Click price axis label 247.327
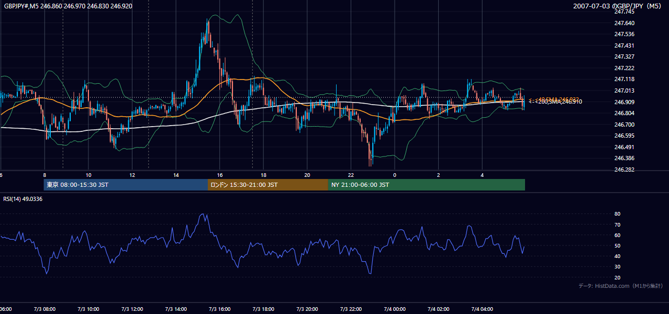This screenshot has height=314, width=669. click(x=624, y=57)
